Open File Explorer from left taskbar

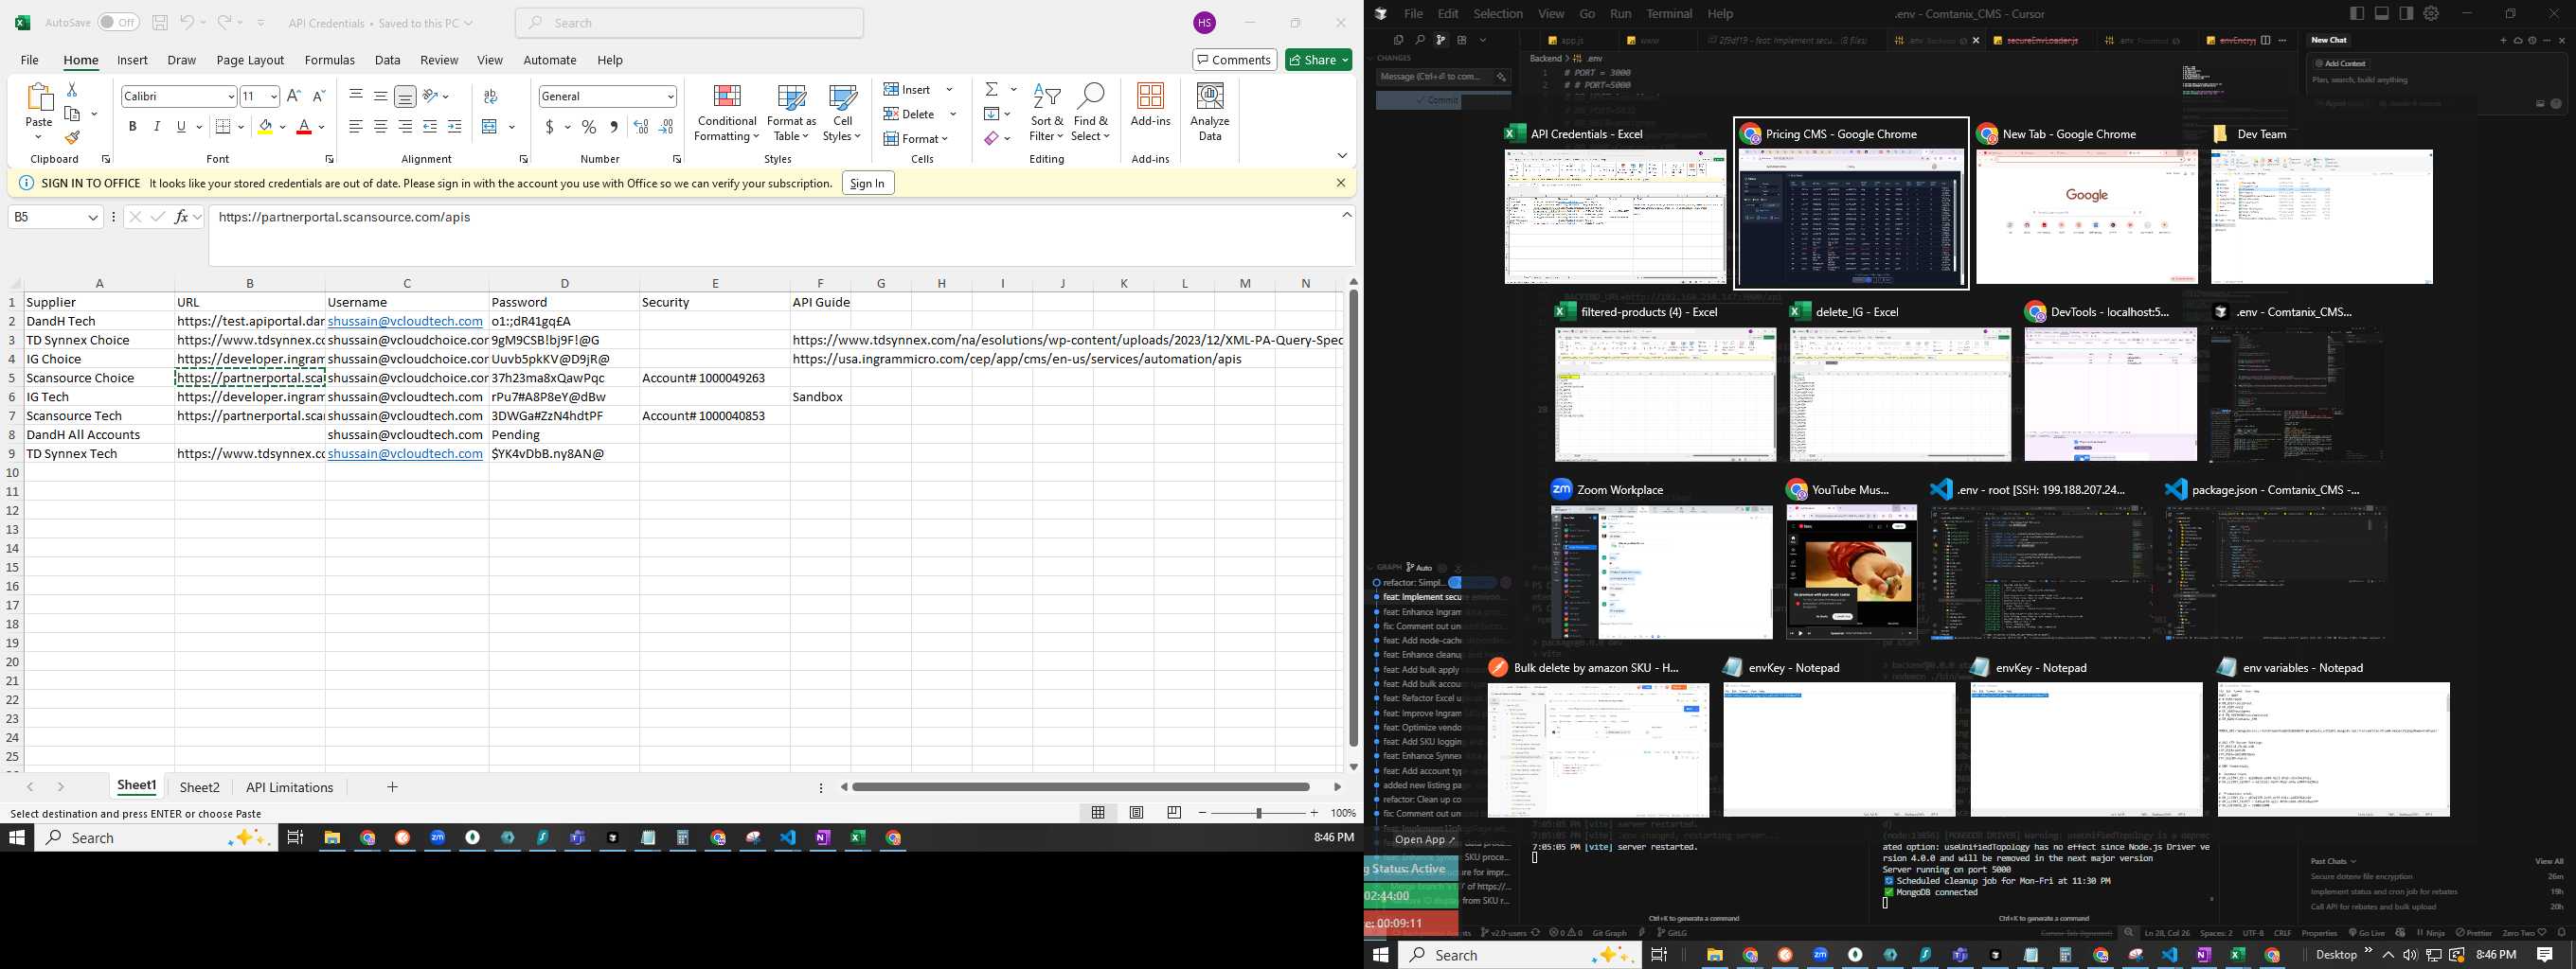click(x=332, y=838)
